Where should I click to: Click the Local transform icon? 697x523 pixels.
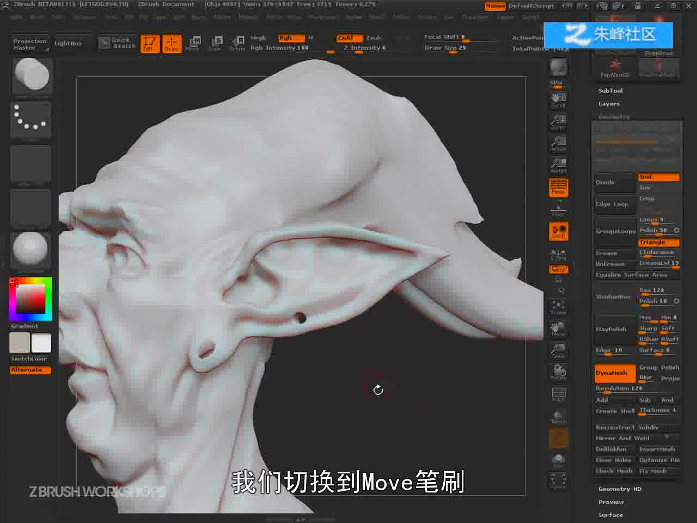[558, 231]
